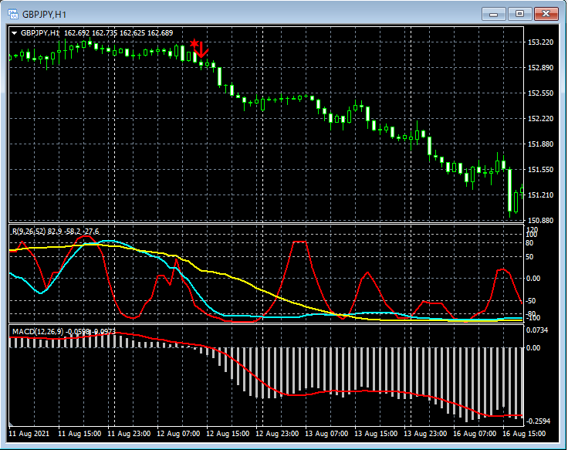Click the 150.880 price scale label
568x450 pixels.
541,221
